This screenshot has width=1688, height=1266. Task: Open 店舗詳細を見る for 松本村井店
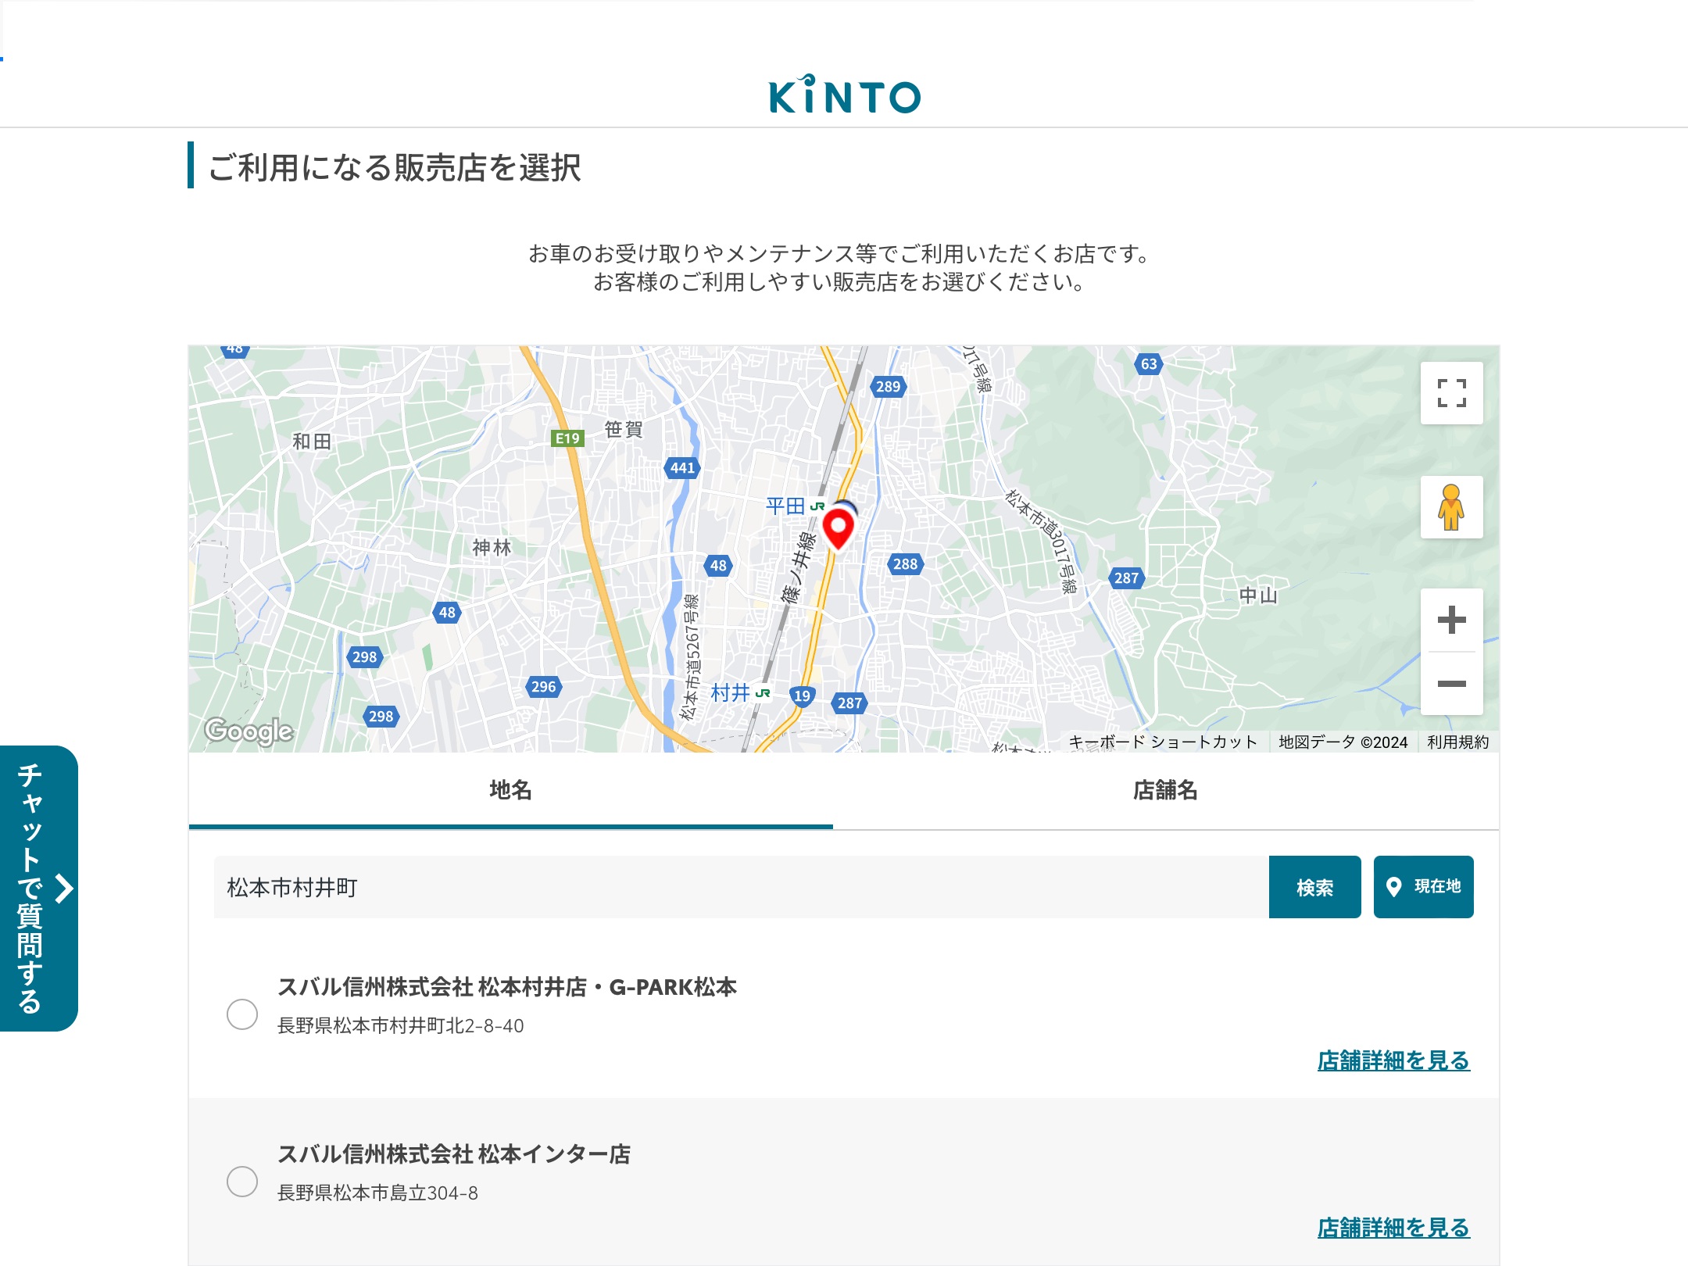1393,1060
